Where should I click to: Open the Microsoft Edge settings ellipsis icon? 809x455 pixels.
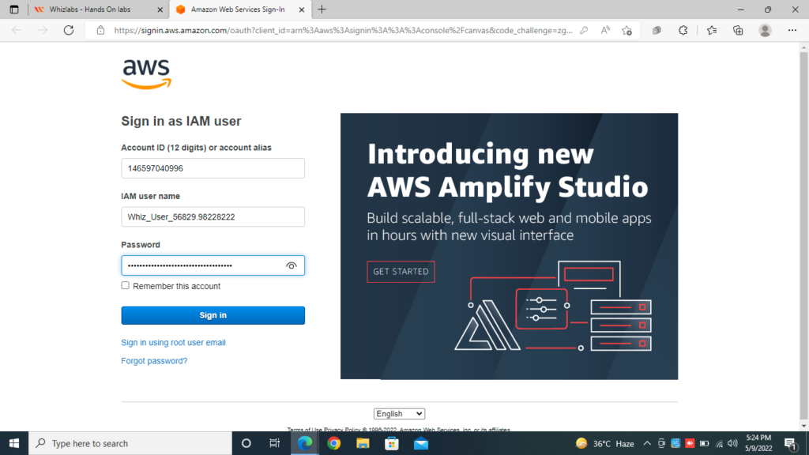(x=791, y=30)
